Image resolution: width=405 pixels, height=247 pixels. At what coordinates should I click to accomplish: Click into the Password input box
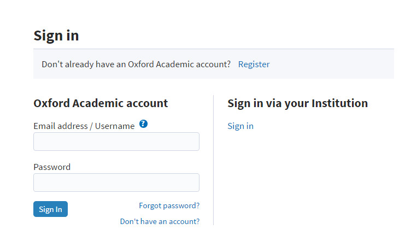(x=116, y=183)
